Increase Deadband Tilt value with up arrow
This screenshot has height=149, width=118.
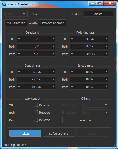[53, 39]
